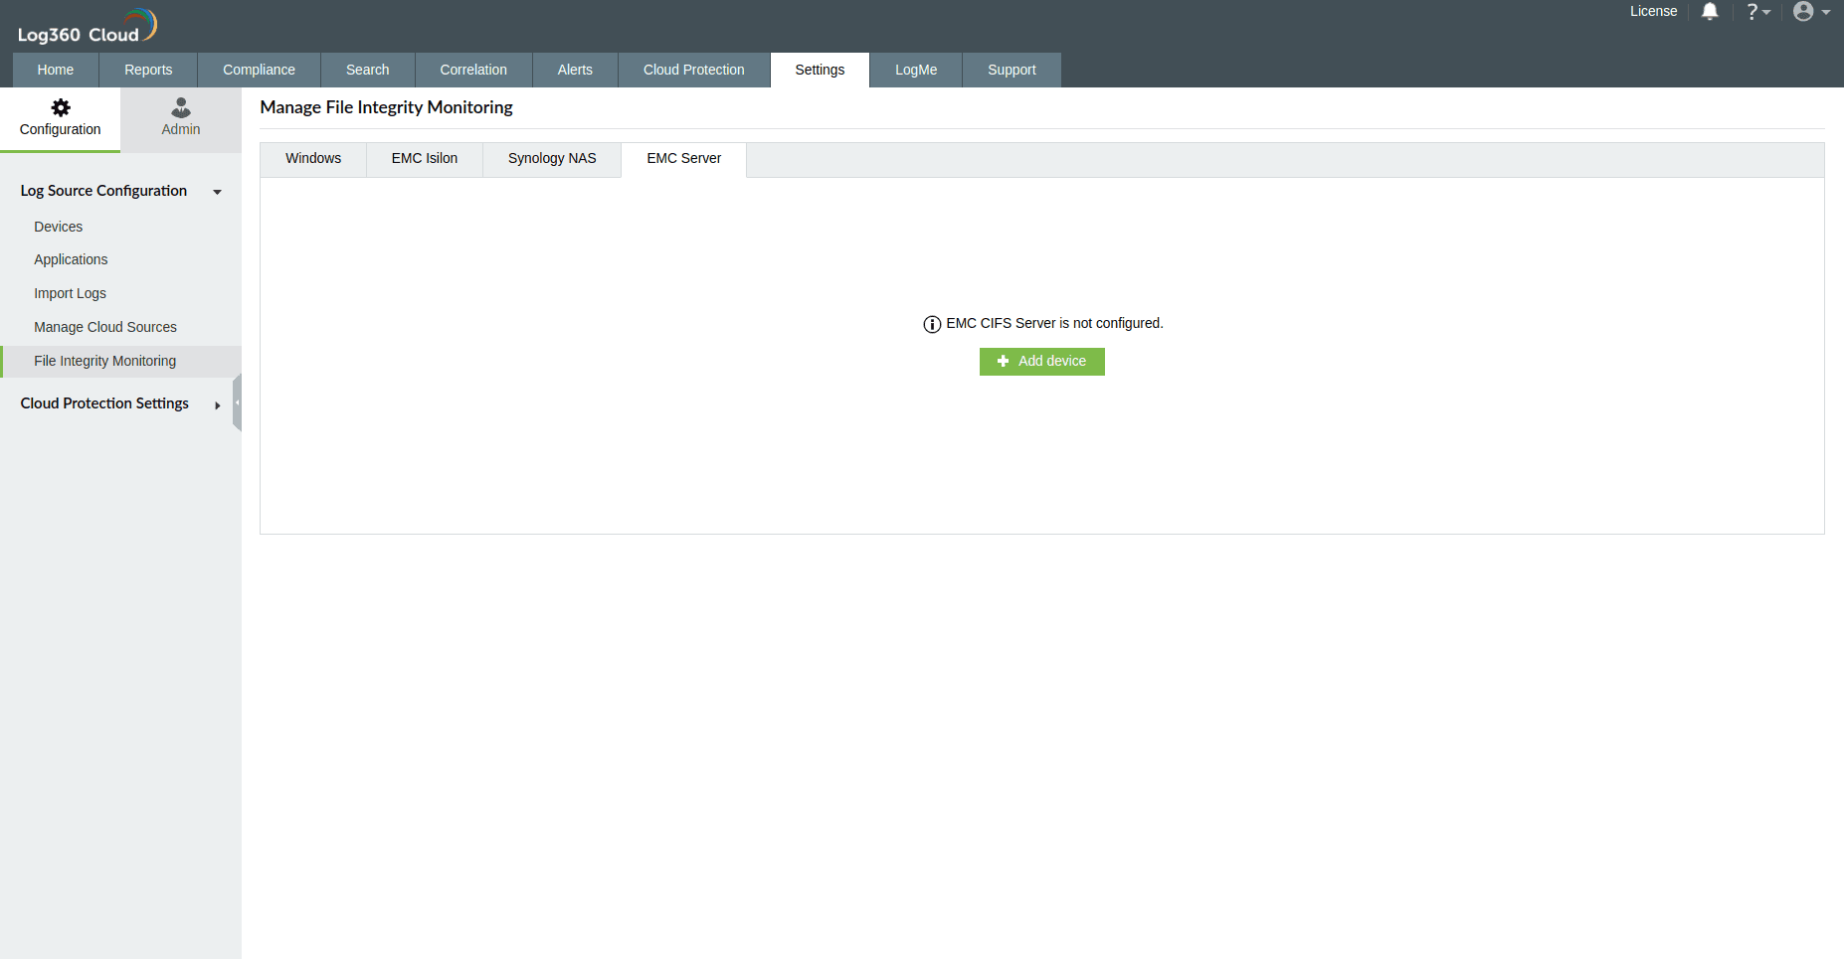
Task: Click the Add device button
Action: pyautogui.click(x=1041, y=361)
